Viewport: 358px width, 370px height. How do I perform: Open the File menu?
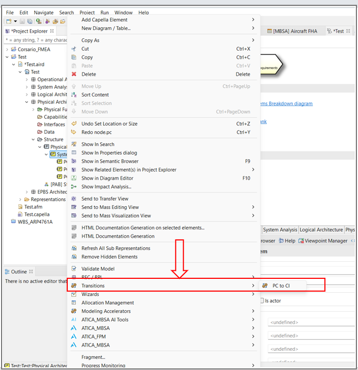[x=10, y=12]
